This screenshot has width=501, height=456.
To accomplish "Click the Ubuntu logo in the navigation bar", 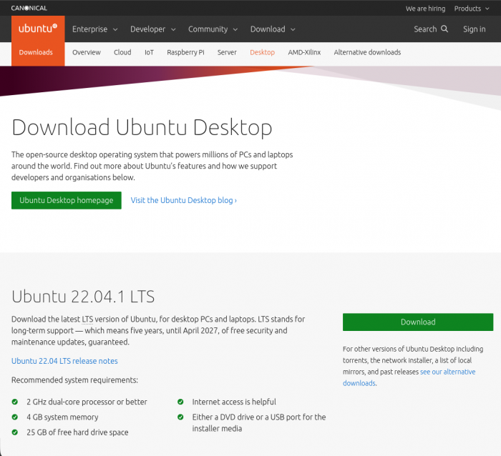I will pyautogui.click(x=38, y=29).
